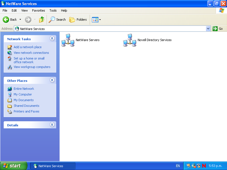Click the Add a network place icon
The image size is (227, 170).
10,47
